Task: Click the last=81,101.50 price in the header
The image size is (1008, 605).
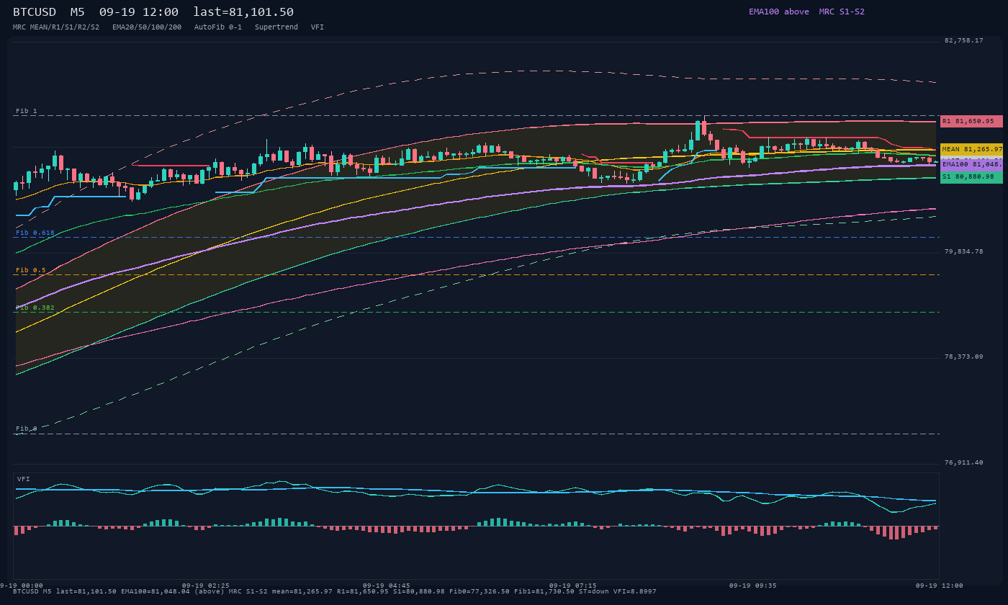Action: tap(243, 12)
